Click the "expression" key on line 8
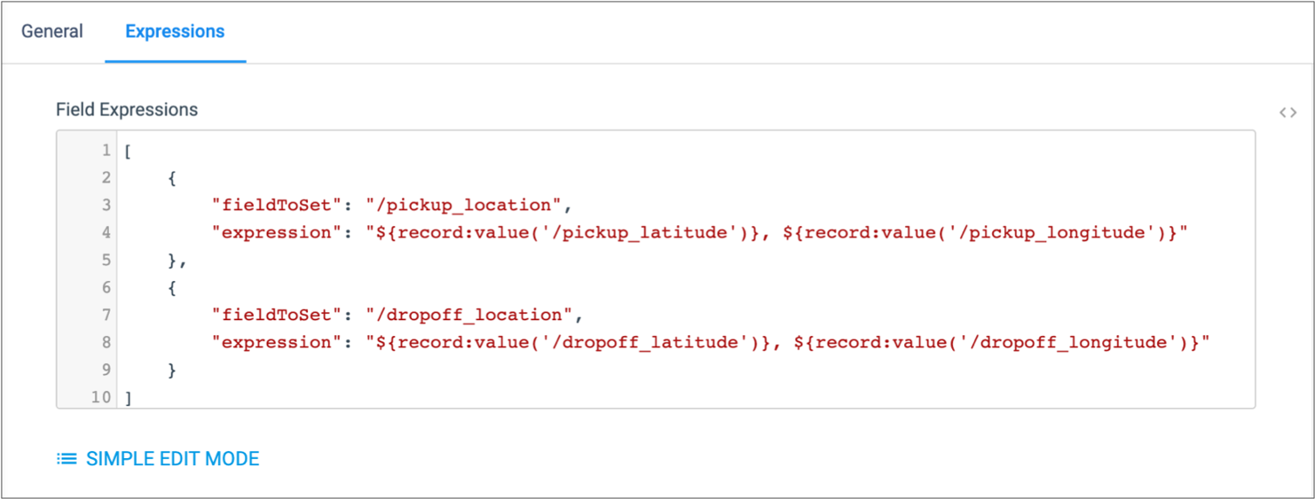The height and width of the screenshot is (499, 1315). pyautogui.click(x=272, y=342)
